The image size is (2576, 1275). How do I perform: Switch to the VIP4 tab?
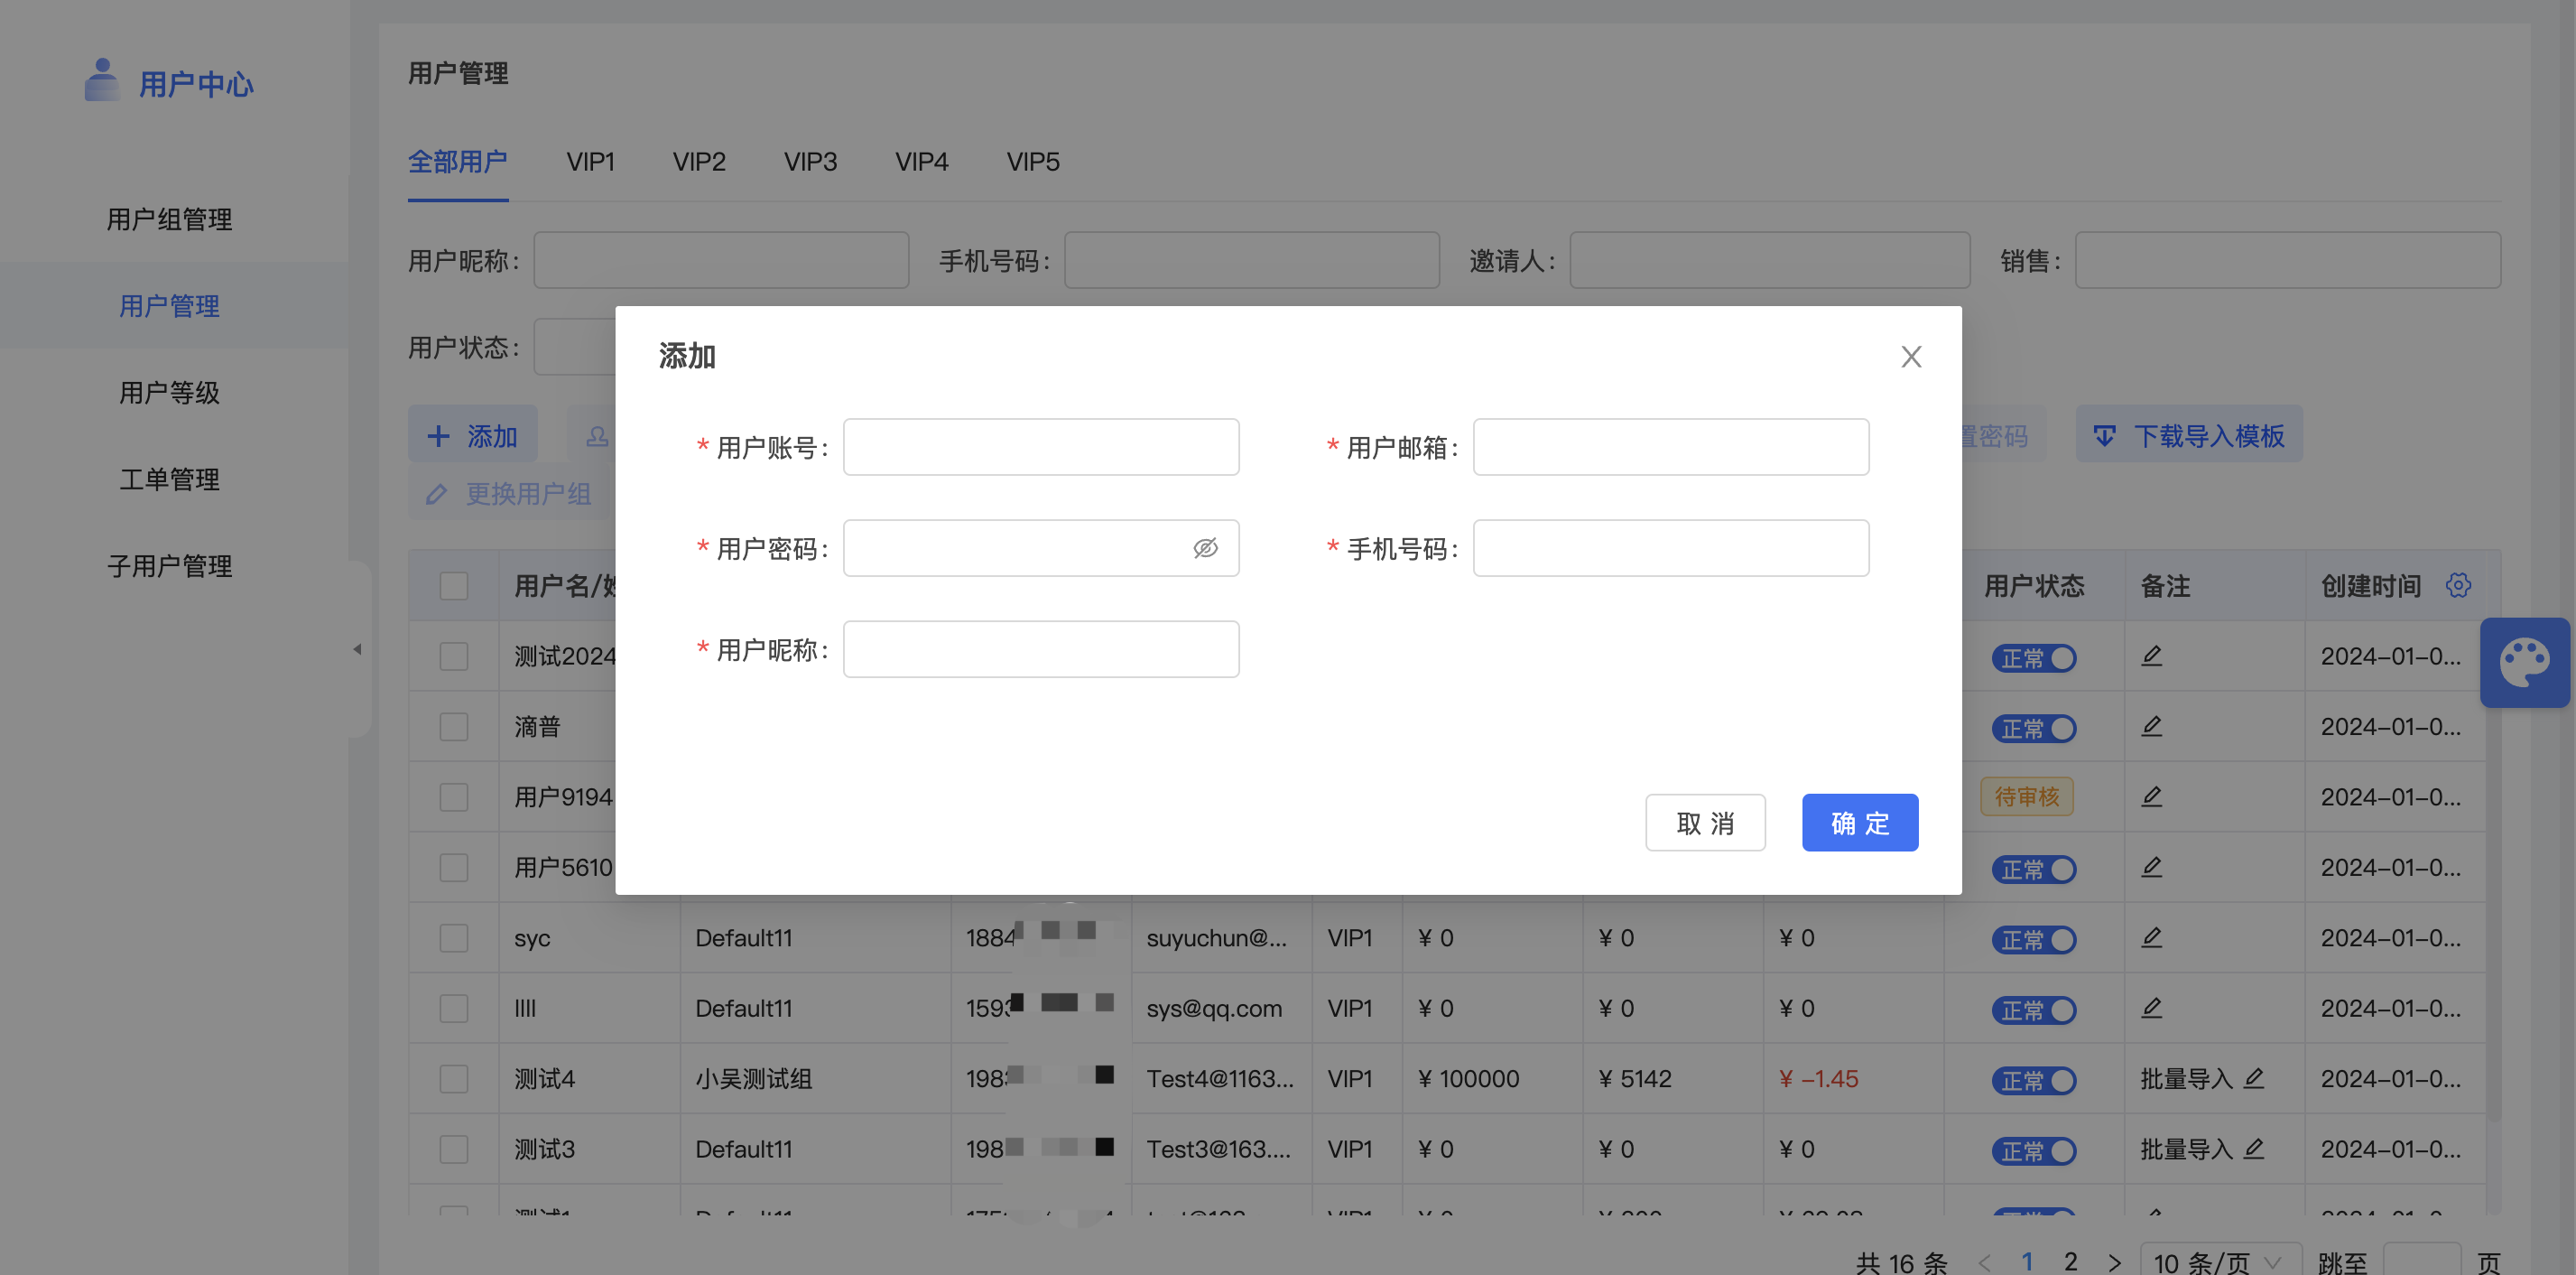click(921, 161)
